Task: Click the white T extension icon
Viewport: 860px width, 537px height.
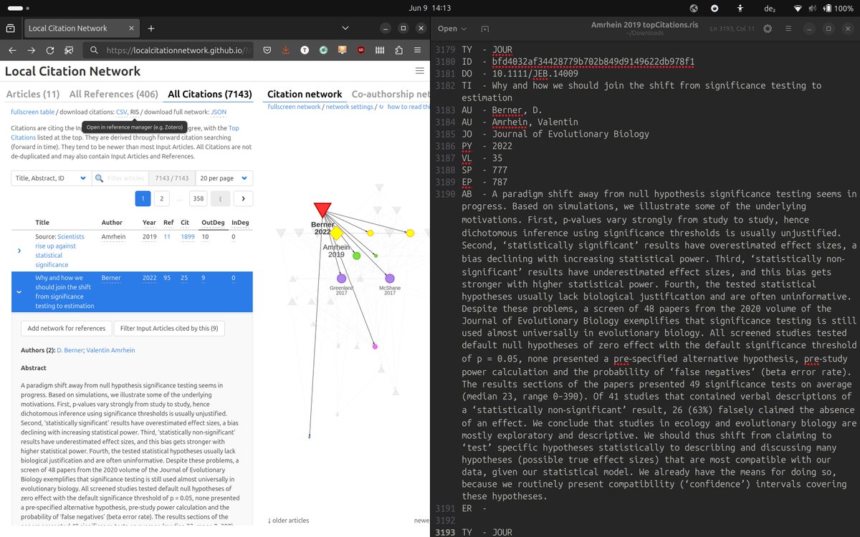Action: pyautogui.click(x=305, y=51)
